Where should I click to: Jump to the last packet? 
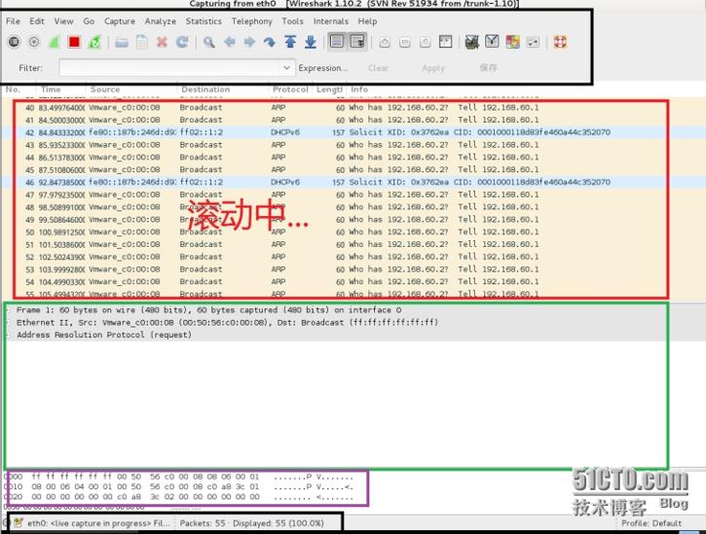[x=311, y=42]
